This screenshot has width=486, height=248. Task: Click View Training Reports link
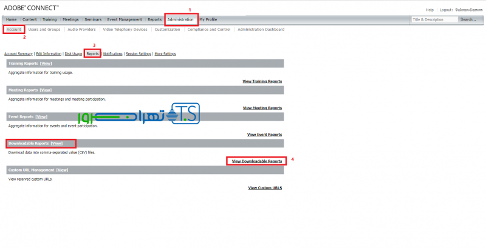click(x=262, y=81)
